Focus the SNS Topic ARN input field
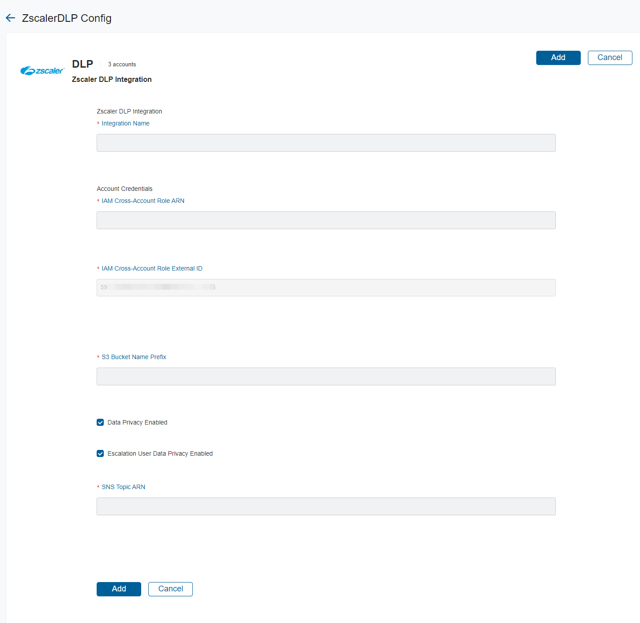This screenshot has width=640, height=623. pyautogui.click(x=326, y=506)
